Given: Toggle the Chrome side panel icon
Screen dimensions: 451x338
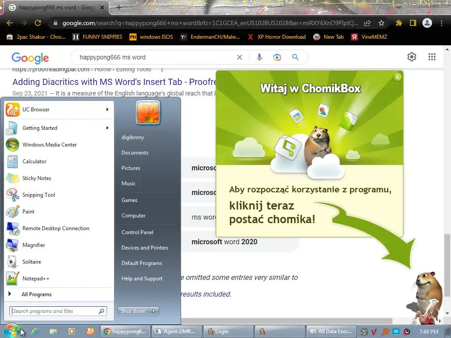Looking at the screenshot, I should coord(413,23).
